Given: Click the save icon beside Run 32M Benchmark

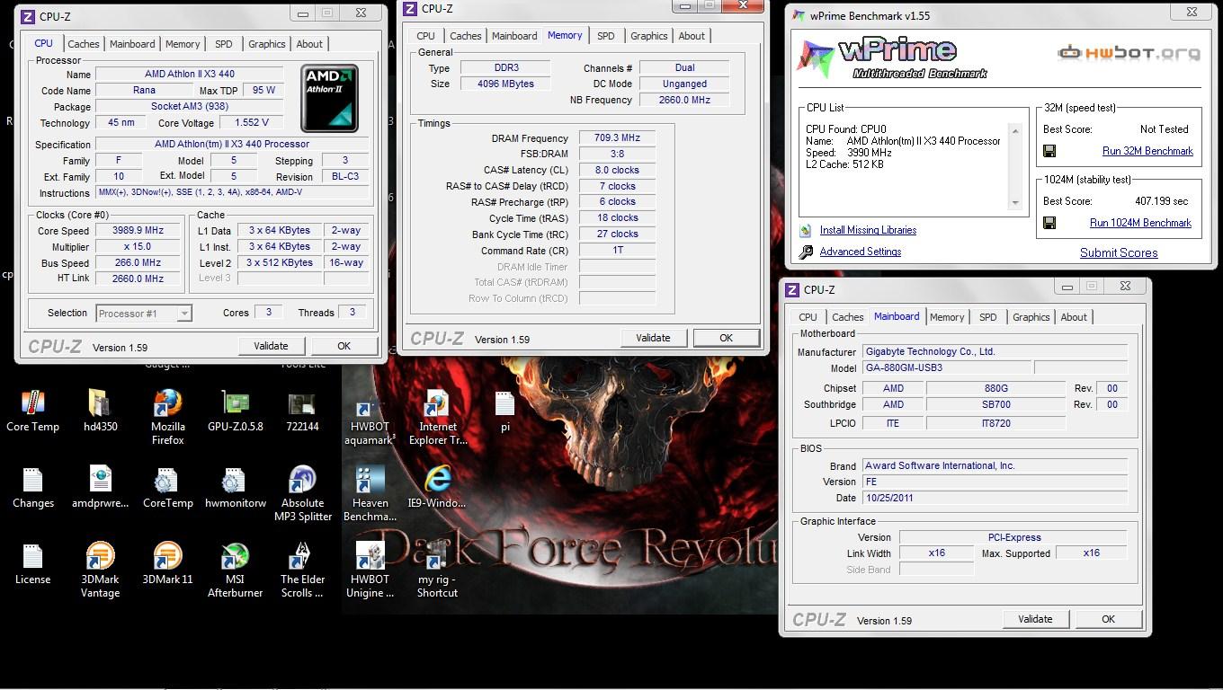Looking at the screenshot, I should click(1049, 151).
